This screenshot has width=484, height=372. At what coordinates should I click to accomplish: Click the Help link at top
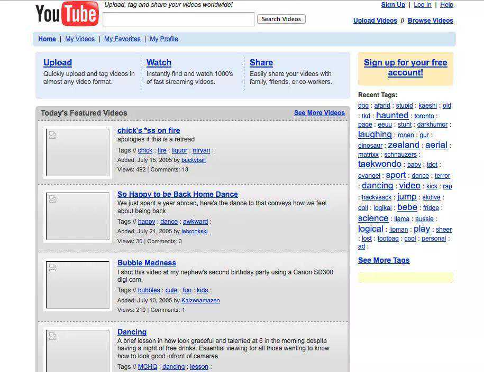tap(446, 5)
